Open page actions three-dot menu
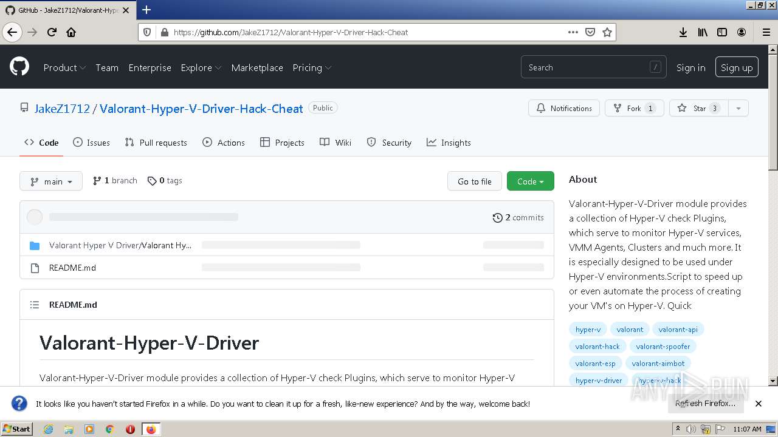The height and width of the screenshot is (437, 778). [x=573, y=32]
